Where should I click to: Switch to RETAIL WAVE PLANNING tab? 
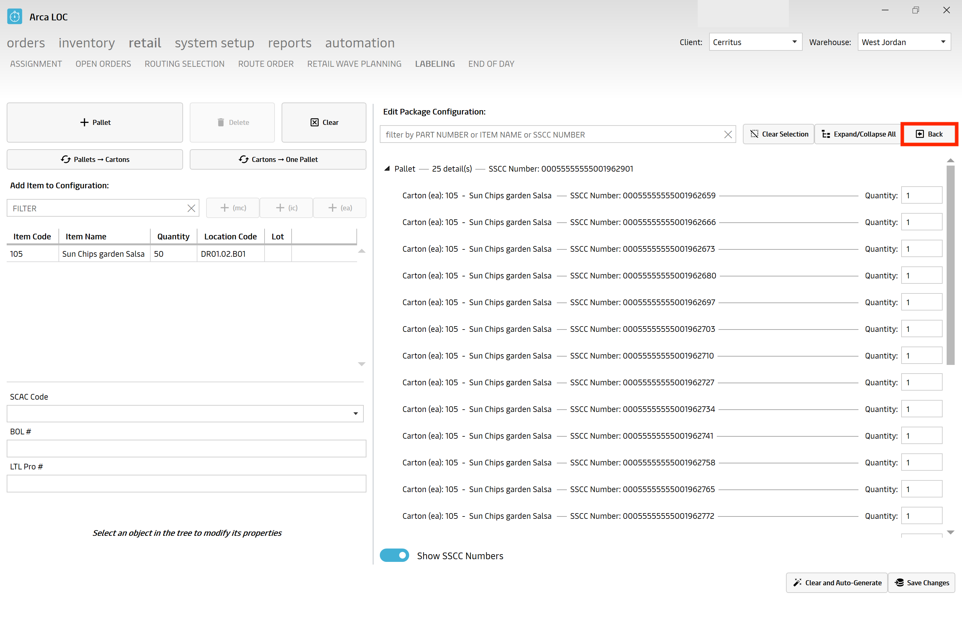coord(354,64)
